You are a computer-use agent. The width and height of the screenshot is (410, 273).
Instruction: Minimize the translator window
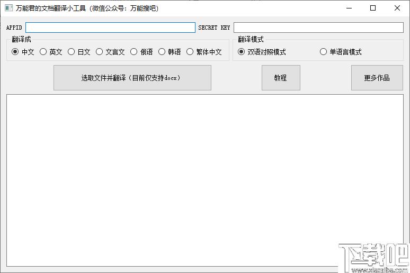pos(349,8)
